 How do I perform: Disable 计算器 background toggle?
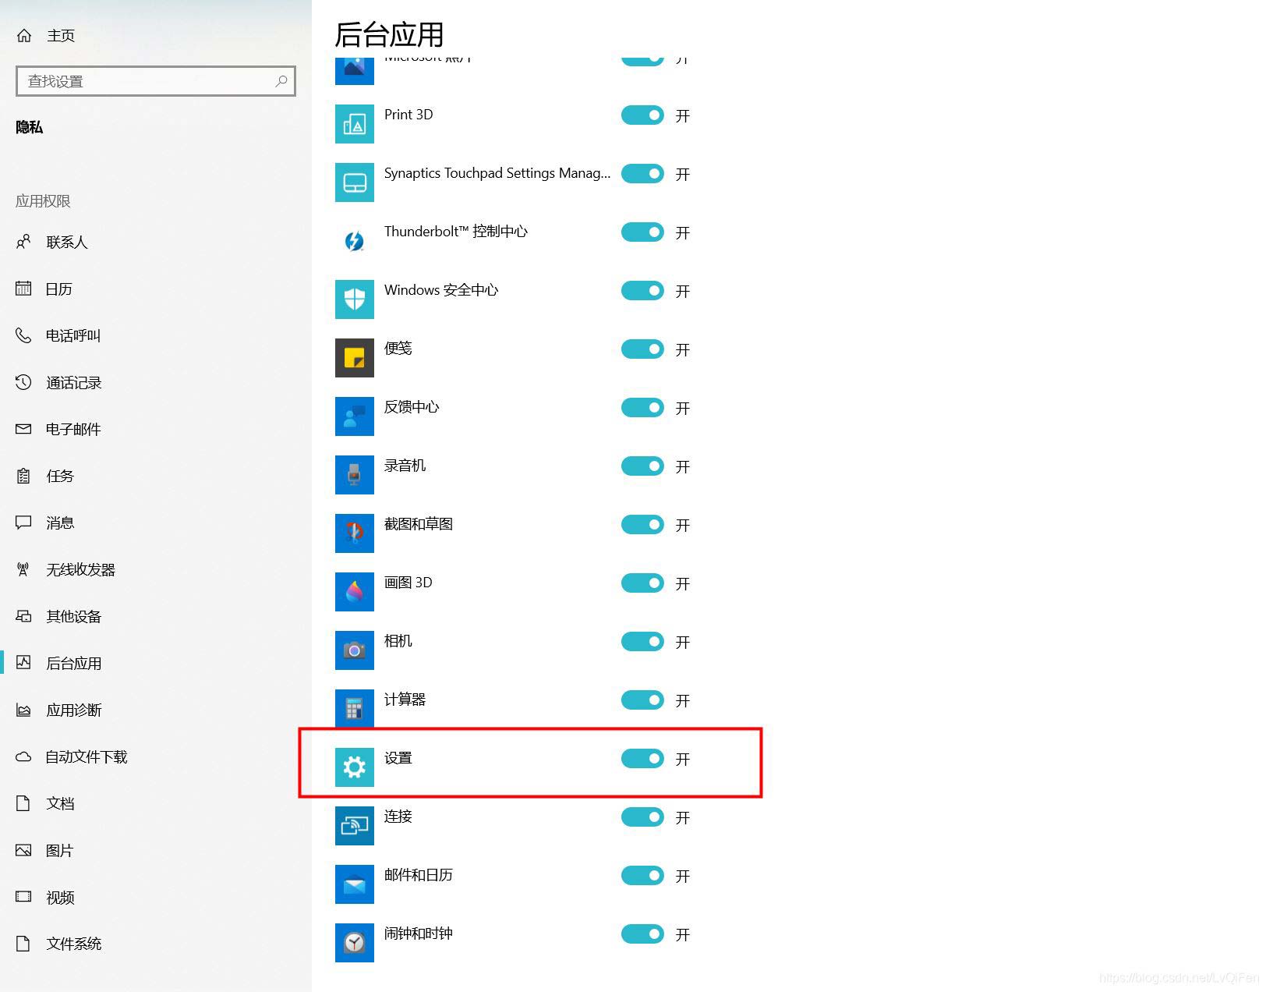[642, 700]
